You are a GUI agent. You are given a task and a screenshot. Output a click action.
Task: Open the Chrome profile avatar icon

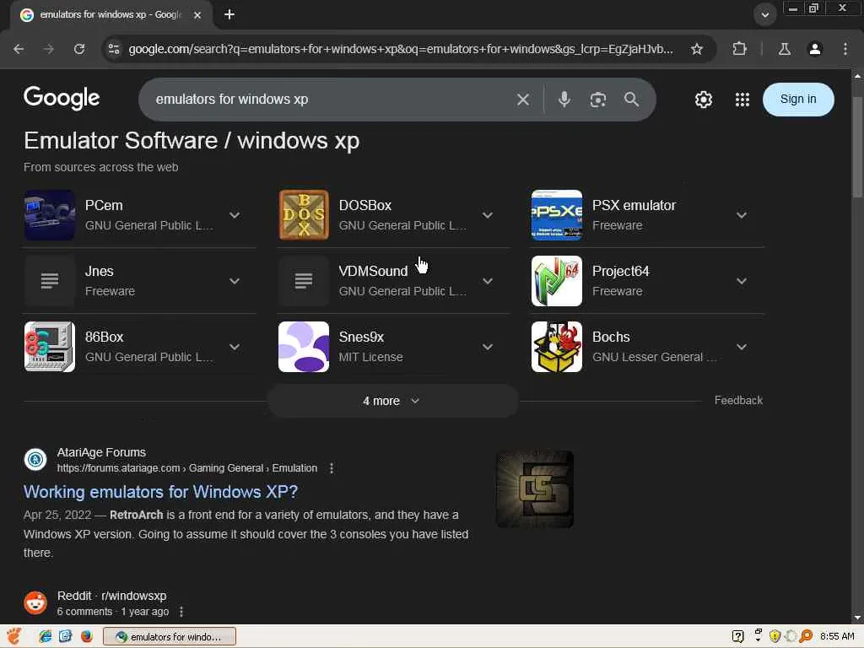pos(814,49)
